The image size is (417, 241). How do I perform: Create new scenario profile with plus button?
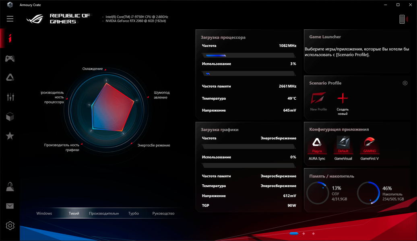(x=343, y=104)
